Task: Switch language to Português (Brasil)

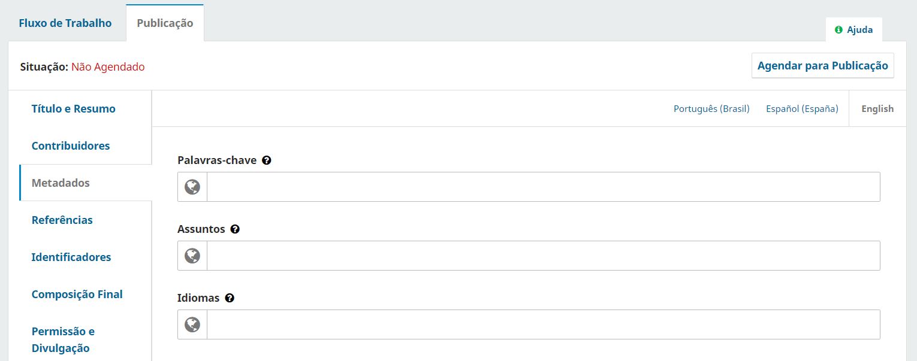Action: pos(711,109)
